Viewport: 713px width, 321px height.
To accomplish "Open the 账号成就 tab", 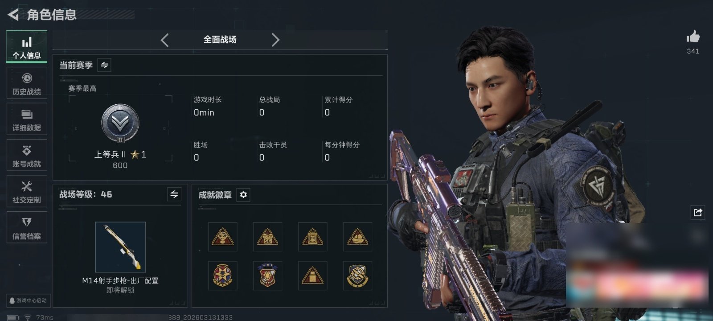I will [27, 156].
